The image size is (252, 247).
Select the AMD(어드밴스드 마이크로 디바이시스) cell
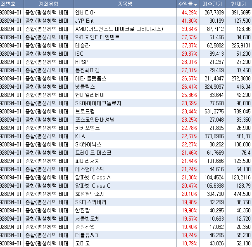tap(119, 29)
